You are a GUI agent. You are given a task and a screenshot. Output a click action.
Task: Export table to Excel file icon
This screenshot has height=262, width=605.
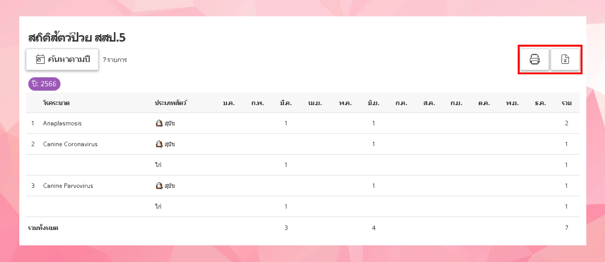pyautogui.click(x=565, y=60)
